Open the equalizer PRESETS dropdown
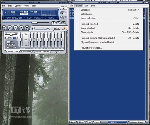 pos(11,47)
